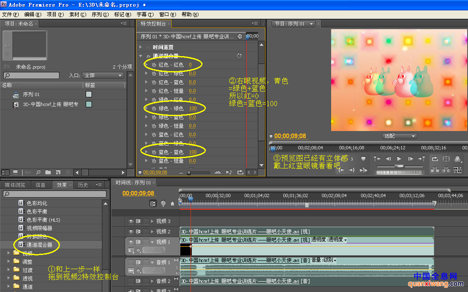Collapse the 通道混合器 effect properties
The height and width of the screenshot is (292, 468).
(141, 56)
